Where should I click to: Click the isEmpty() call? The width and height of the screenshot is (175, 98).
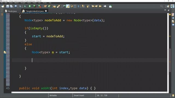(x=39, y=28)
